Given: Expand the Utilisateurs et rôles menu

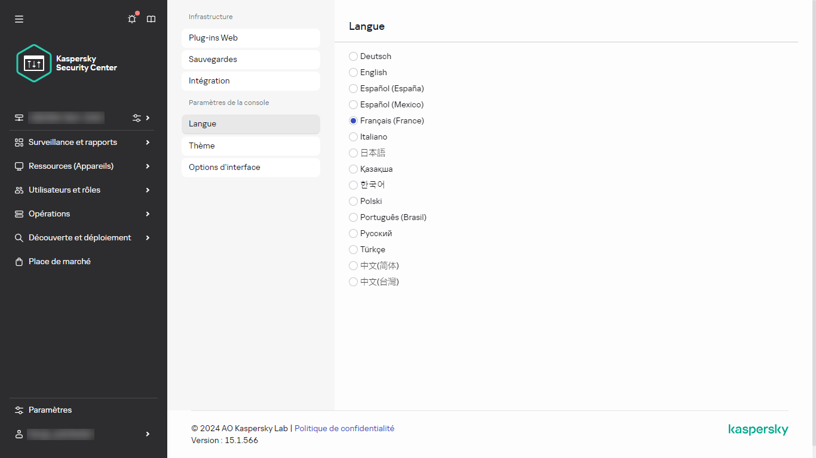Looking at the screenshot, I should pos(148,190).
